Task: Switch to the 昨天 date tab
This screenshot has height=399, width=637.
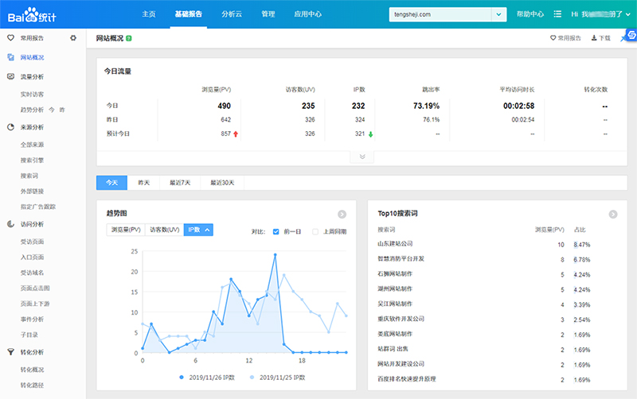Action: [144, 183]
